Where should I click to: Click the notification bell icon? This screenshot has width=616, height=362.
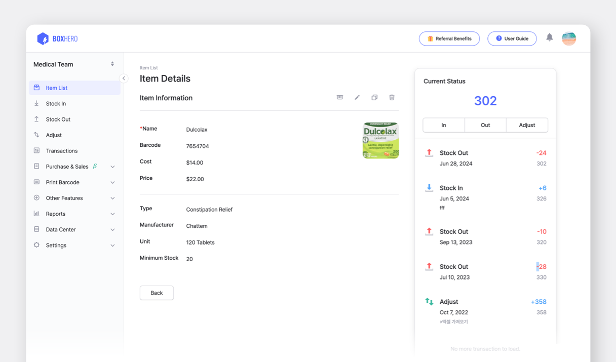click(549, 37)
